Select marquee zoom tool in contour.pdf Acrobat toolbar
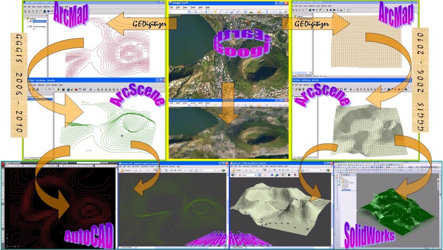The image size is (443, 250). [x=166, y=170]
